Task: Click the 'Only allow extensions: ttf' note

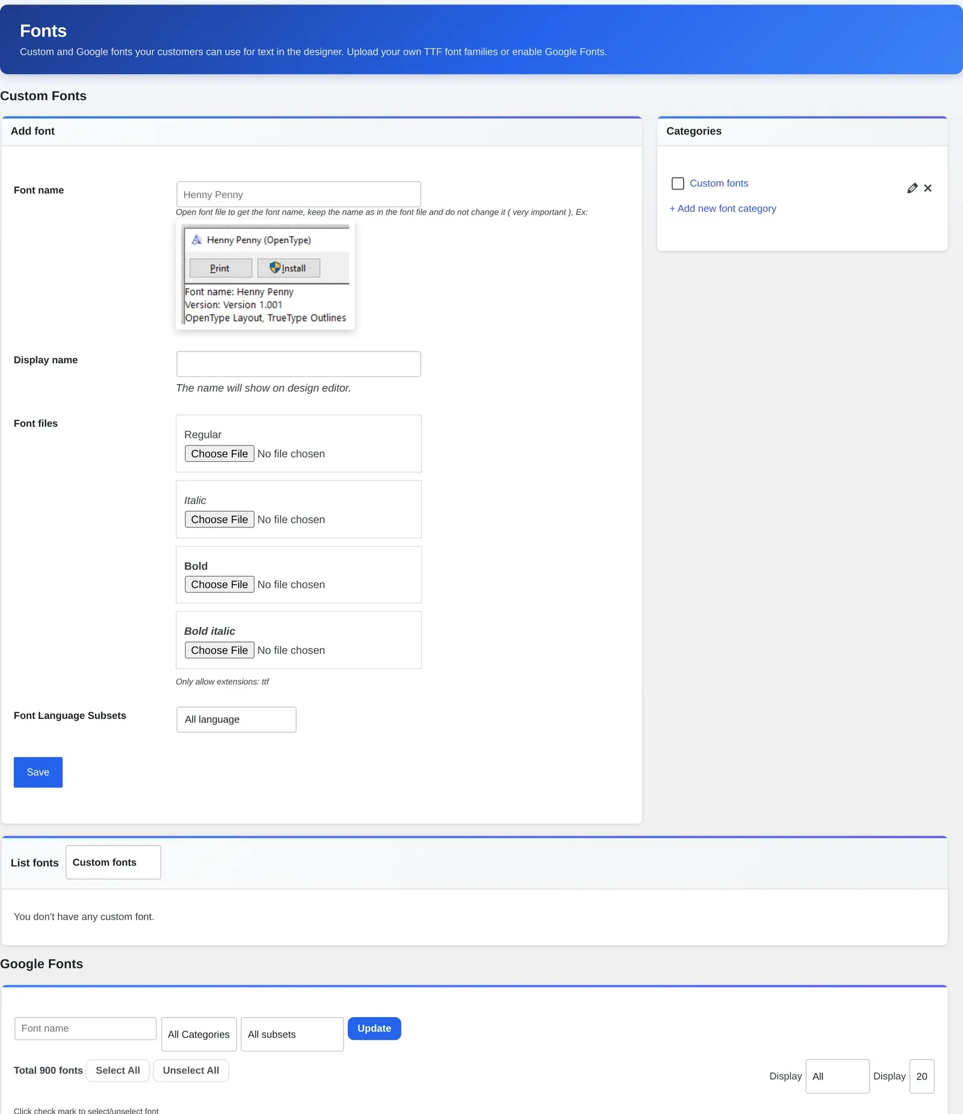Action: pyautogui.click(x=222, y=682)
